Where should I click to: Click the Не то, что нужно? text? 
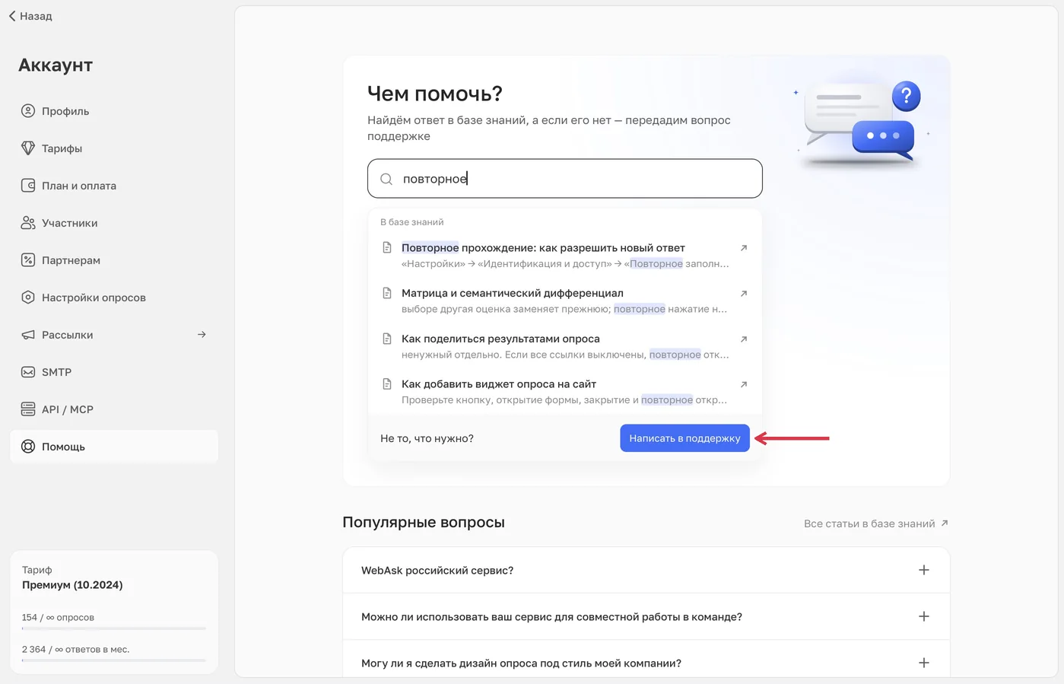427,438
